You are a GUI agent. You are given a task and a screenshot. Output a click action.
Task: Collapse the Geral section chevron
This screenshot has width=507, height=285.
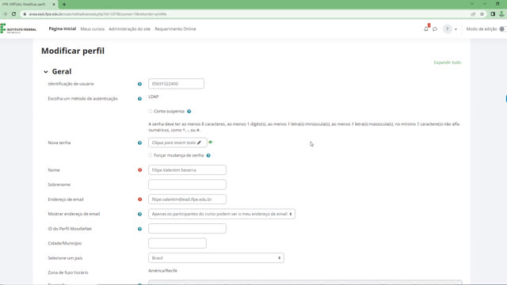(x=46, y=72)
